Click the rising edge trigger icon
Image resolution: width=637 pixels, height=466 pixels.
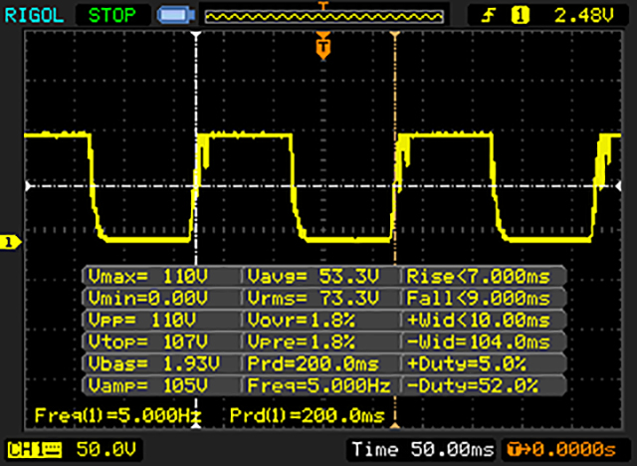click(x=489, y=16)
